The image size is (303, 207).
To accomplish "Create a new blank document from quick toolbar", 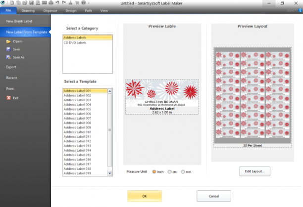I will [12, 2].
